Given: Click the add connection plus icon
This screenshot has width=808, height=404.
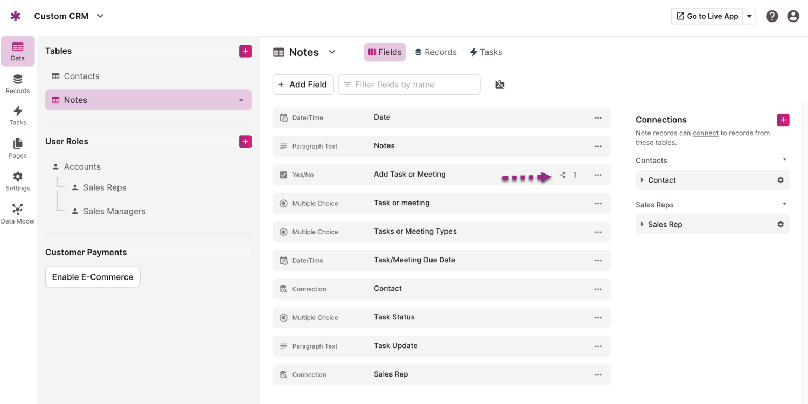Looking at the screenshot, I should click(x=783, y=120).
